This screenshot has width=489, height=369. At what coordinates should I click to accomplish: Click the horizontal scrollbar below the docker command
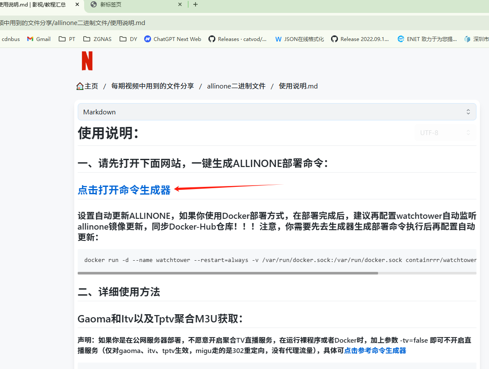click(227, 273)
